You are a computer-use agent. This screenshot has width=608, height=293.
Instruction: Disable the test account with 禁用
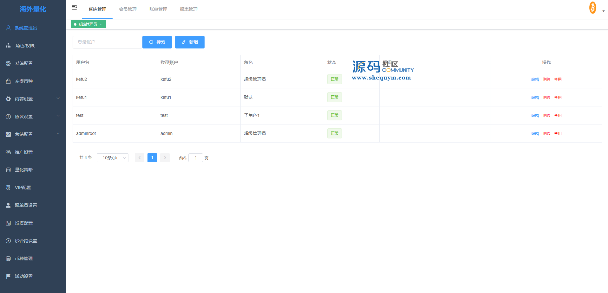[x=558, y=116]
